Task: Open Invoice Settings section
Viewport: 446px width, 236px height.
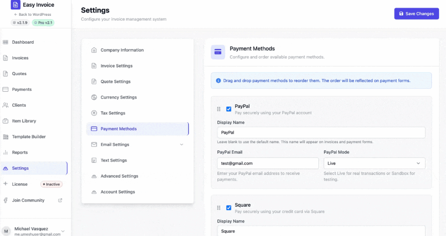Action: [x=116, y=66]
